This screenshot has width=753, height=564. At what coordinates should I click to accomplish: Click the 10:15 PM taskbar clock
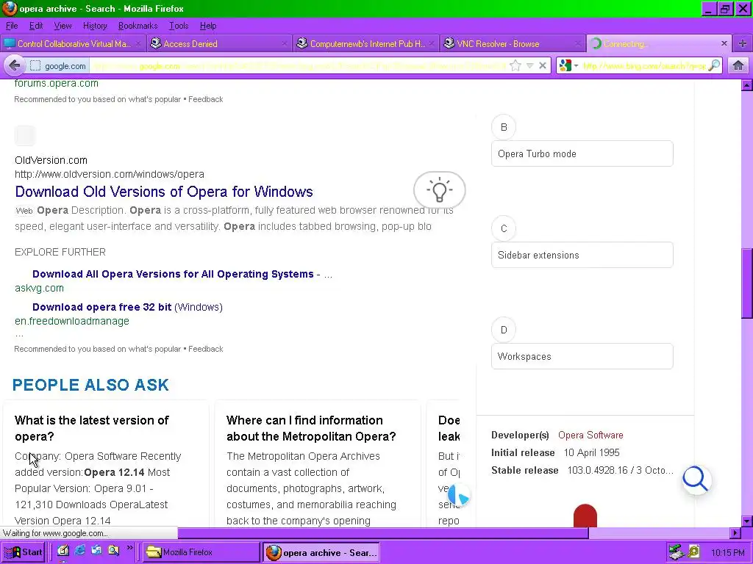(727, 552)
